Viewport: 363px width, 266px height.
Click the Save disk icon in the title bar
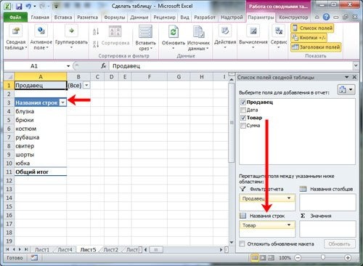click(x=19, y=7)
